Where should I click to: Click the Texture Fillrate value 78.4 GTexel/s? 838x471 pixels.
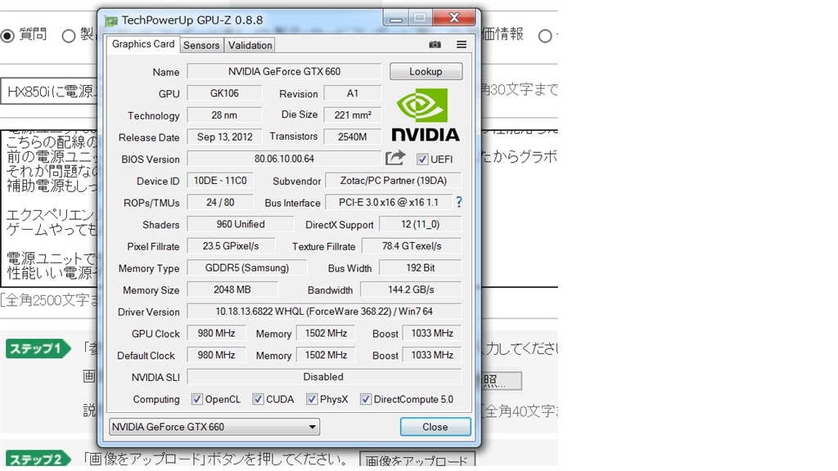click(412, 246)
